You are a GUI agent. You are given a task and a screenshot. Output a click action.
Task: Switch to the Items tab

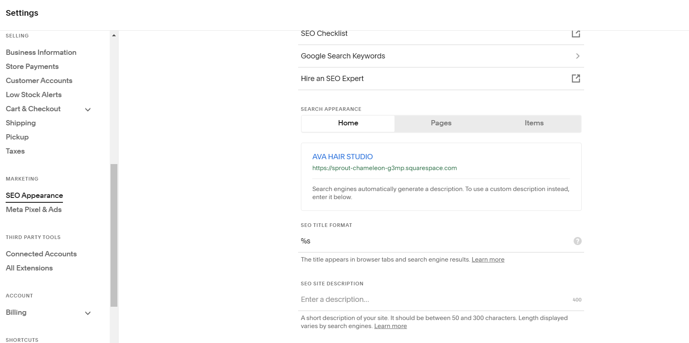pos(534,123)
